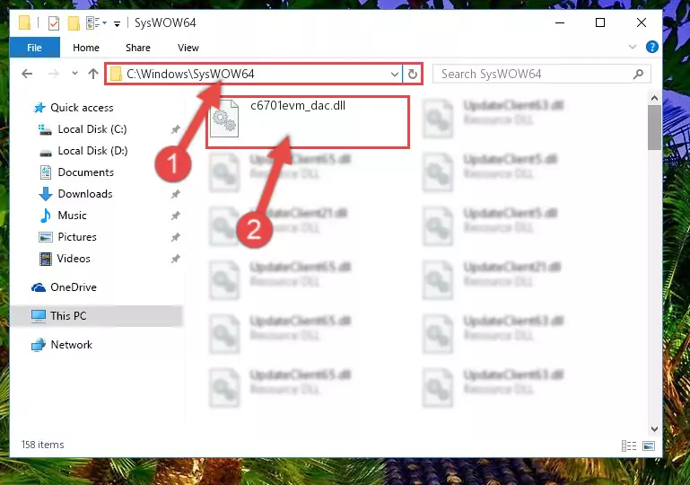Click the pin icon beside Music

click(x=176, y=216)
